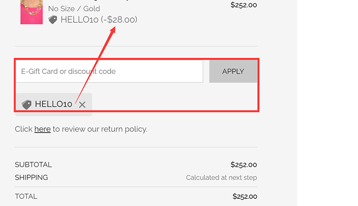Click the product price $252.00 at the top
The height and width of the screenshot is (206, 358).
coord(243,5)
